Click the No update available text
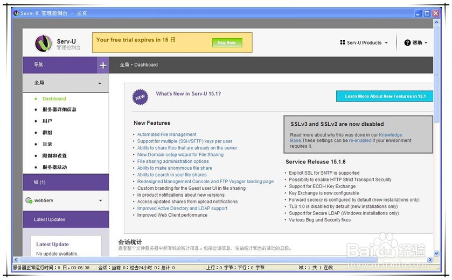The height and width of the screenshot is (280, 452). (x=57, y=254)
